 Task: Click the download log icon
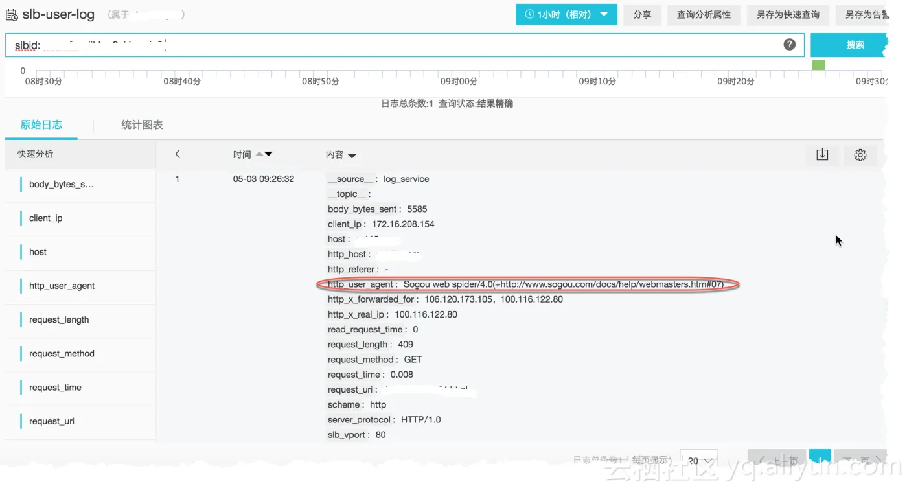pos(822,155)
